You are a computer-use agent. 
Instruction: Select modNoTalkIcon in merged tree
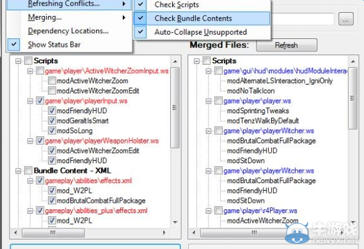coord(251,91)
